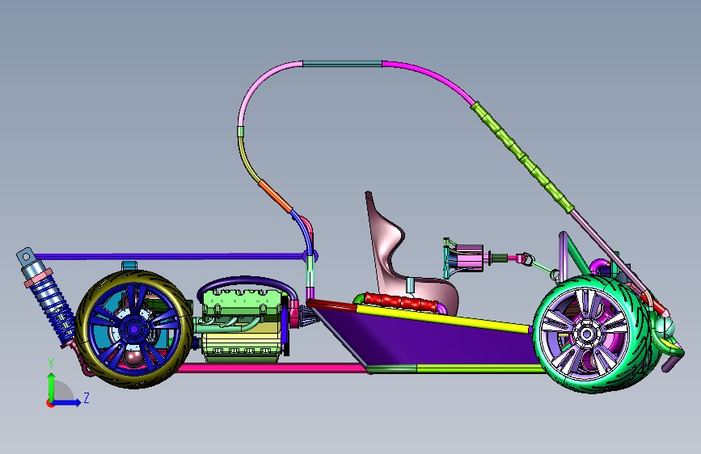This screenshot has width=701, height=454.
Task: Select the orange roll bar segment
Action: point(276,195)
